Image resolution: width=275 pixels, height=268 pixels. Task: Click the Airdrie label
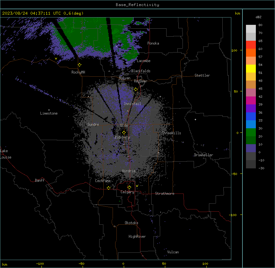(x=129, y=171)
